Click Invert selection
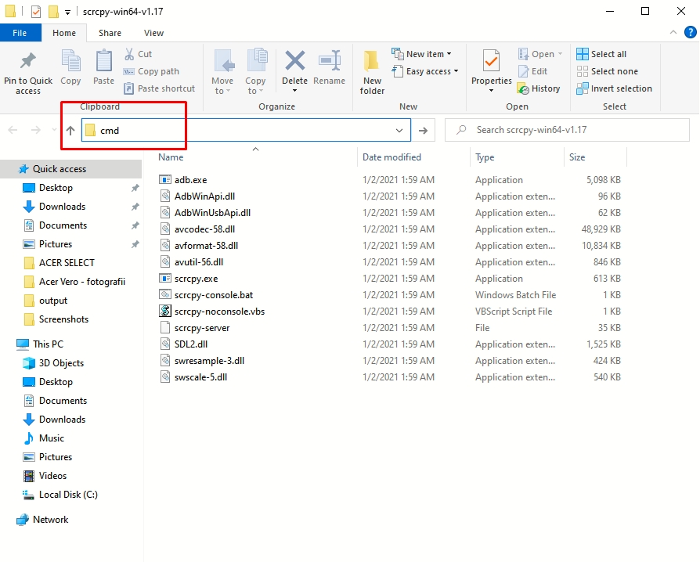This screenshot has width=700, height=562. tap(615, 88)
